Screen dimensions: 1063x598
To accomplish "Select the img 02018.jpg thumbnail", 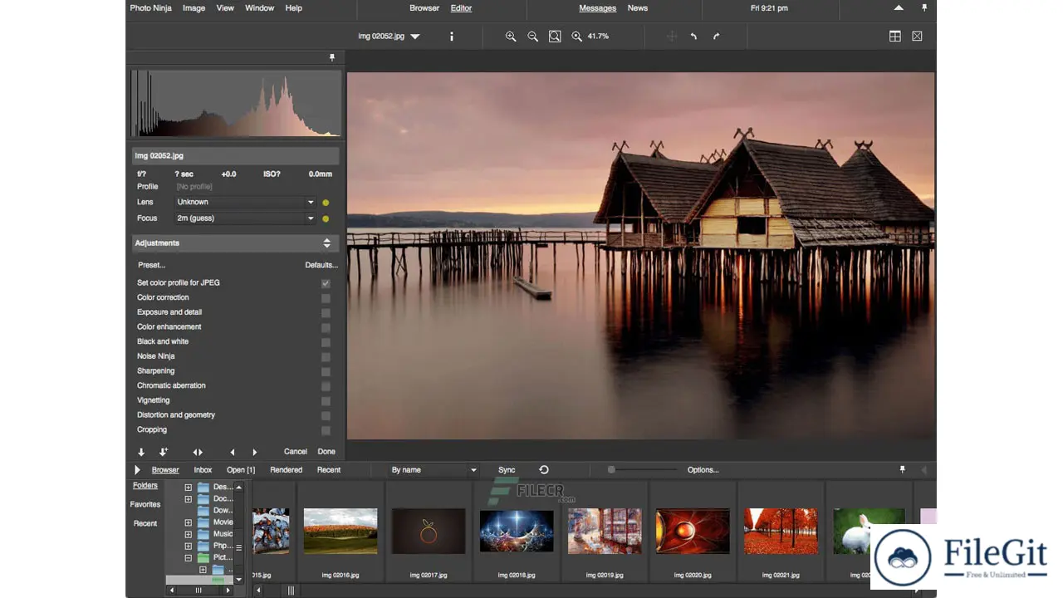I will pyautogui.click(x=517, y=532).
